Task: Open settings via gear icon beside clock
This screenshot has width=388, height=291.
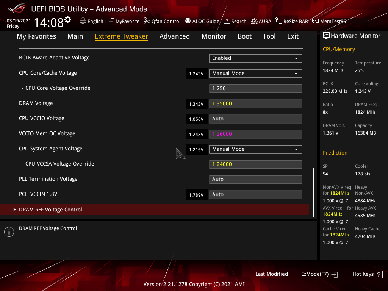Action: 68,20
